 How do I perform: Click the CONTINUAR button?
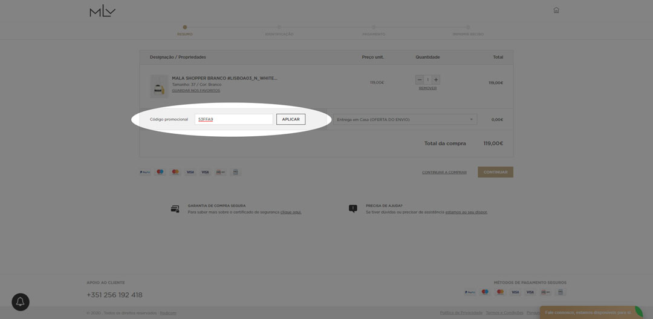pos(495,172)
